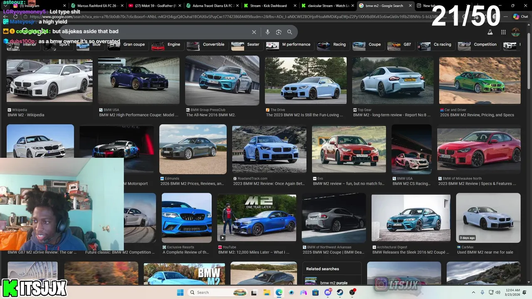The height and width of the screenshot is (299, 532).
Task: Clear the Google search box text
Action: [254, 32]
